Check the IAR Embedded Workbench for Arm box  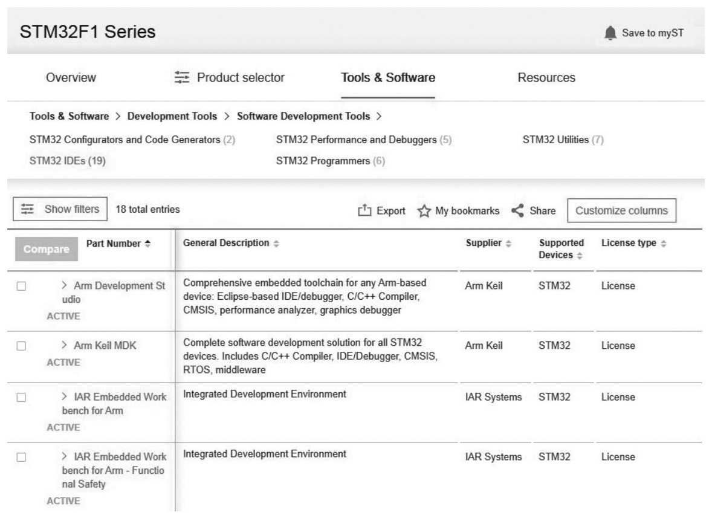coord(21,397)
